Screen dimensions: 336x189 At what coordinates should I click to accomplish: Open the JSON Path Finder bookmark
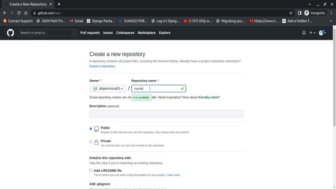click(51, 21)
